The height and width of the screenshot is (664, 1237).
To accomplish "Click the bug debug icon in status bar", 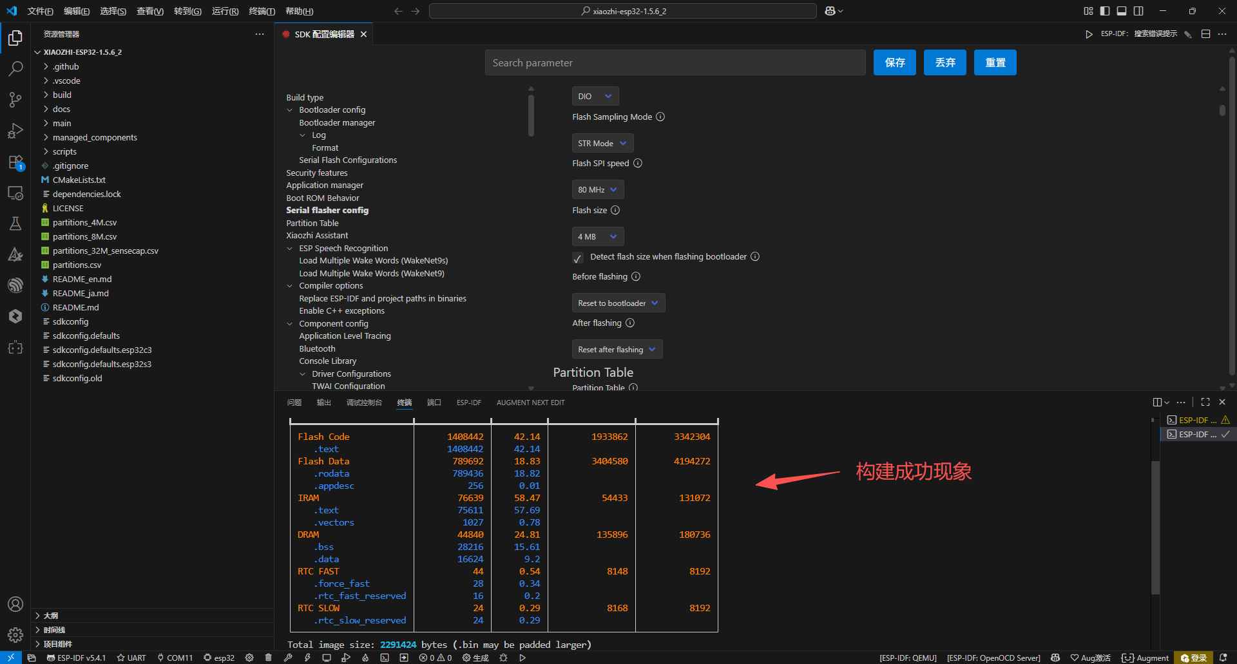I will (503, 658).
